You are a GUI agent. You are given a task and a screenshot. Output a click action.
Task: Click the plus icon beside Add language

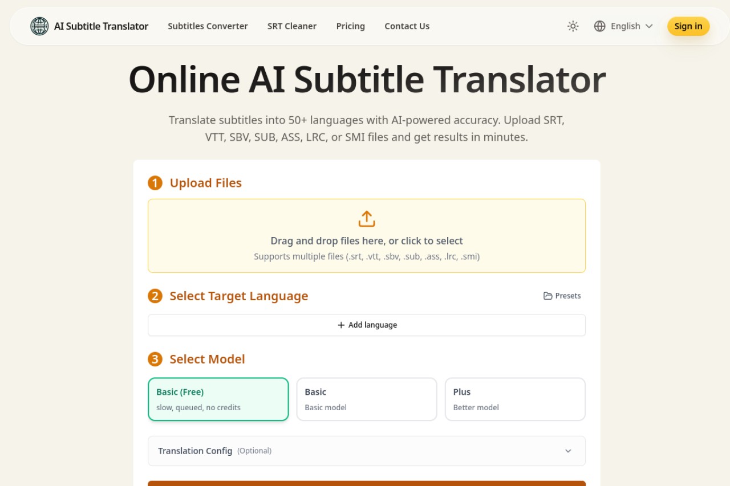point(341,325)
